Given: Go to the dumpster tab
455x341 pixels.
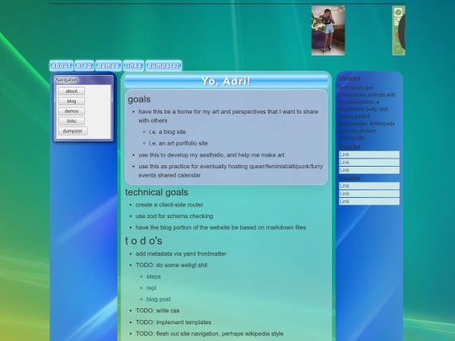Looking at the screenshot, I should pyautogui.click(x=163, y=66).
